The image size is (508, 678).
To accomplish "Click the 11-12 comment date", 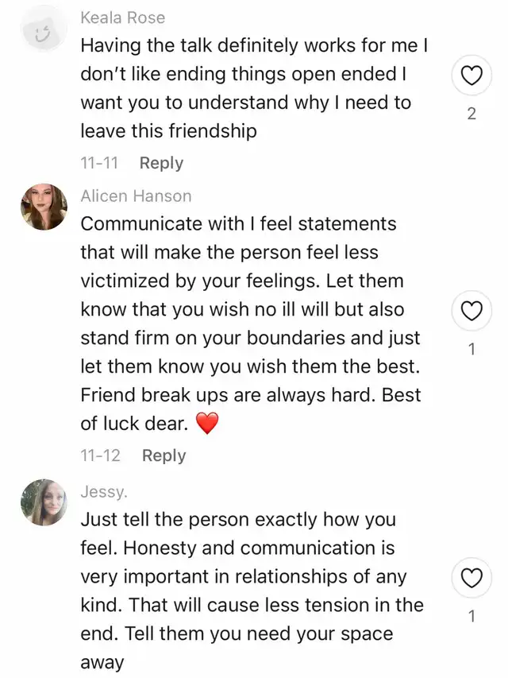I will [x=100, y=455].
